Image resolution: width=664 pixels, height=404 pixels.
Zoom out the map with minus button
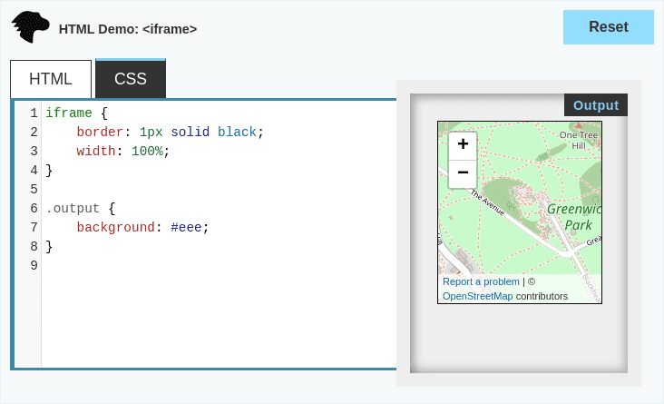click(463, 173)
